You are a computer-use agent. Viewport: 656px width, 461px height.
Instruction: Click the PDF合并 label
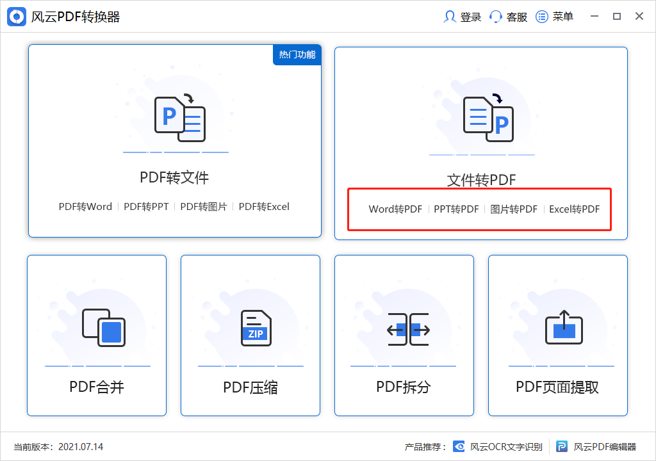(x=97, y=387)
